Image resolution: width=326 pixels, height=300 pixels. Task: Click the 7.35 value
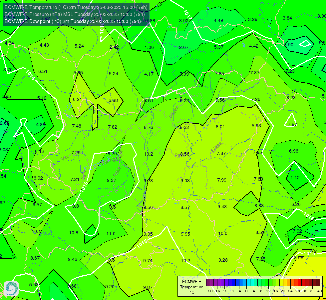[x=261, y=259]
